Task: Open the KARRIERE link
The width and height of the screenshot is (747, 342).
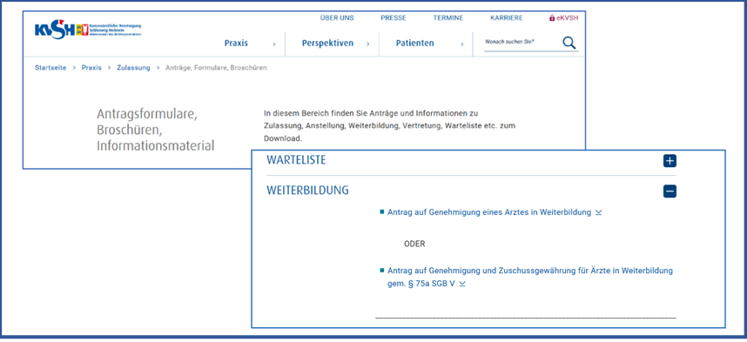Action: [507, 18]
